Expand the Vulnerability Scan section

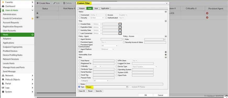pyautogui.click(x=166, y=55)
